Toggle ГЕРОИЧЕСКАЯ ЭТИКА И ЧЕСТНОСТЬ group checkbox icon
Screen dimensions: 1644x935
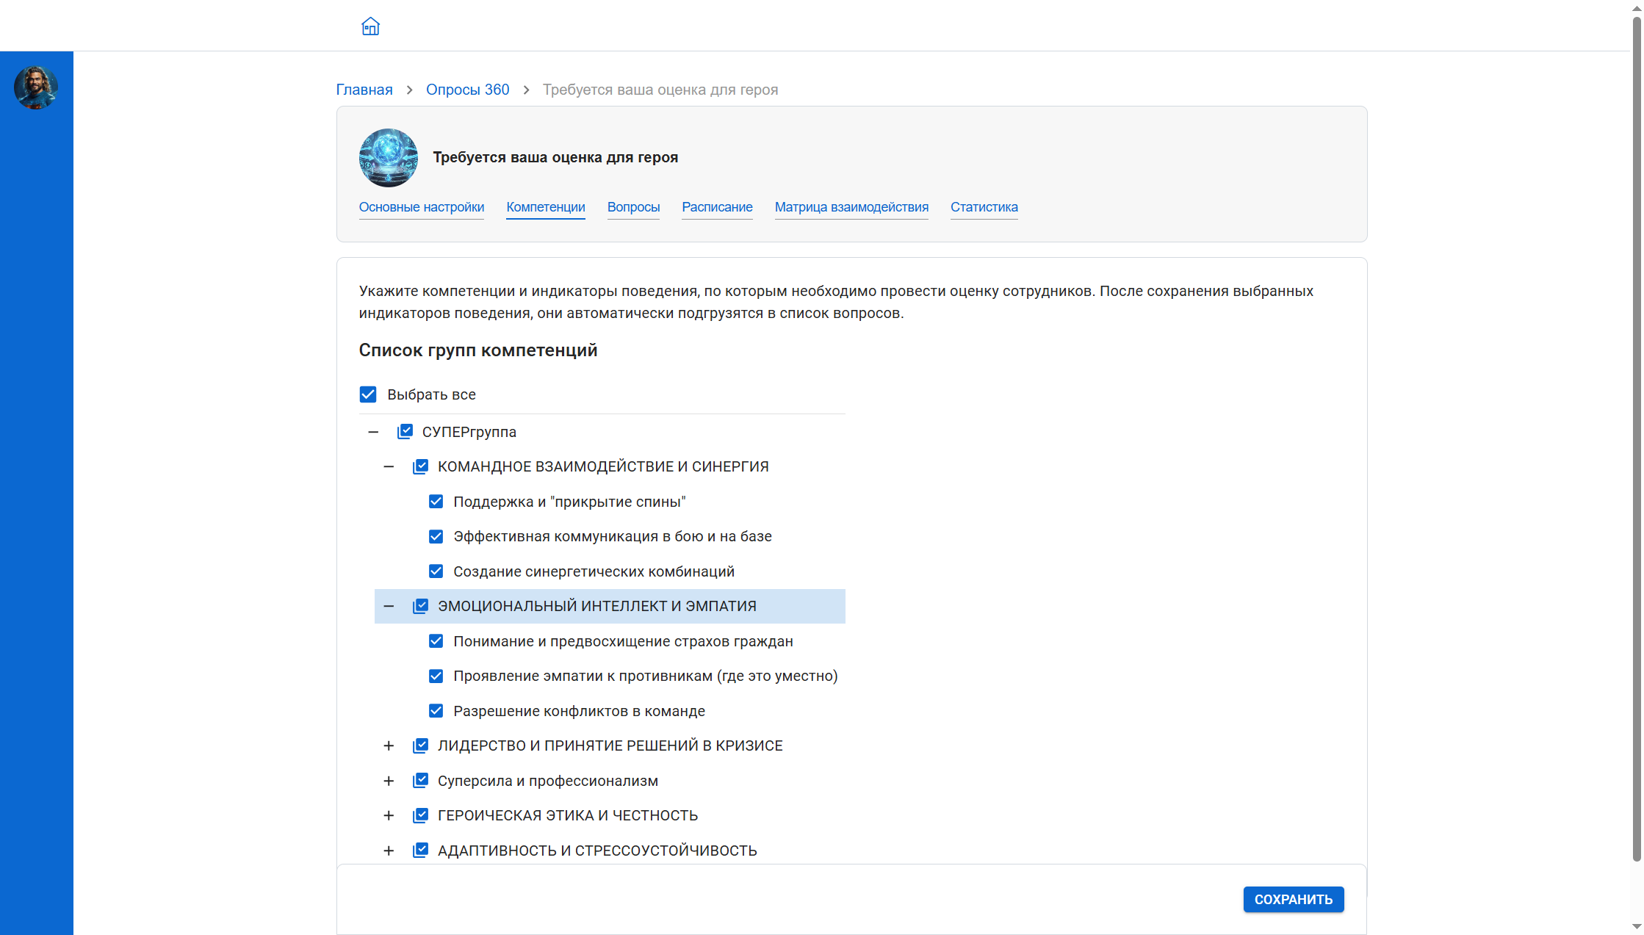click(x=420, y=815)
